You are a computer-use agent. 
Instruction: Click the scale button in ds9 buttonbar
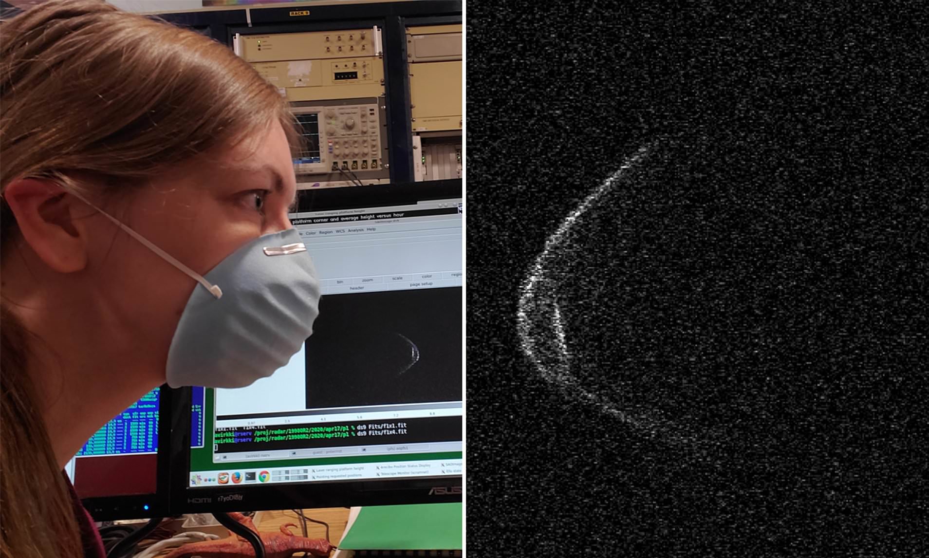(x=397, y=278)
